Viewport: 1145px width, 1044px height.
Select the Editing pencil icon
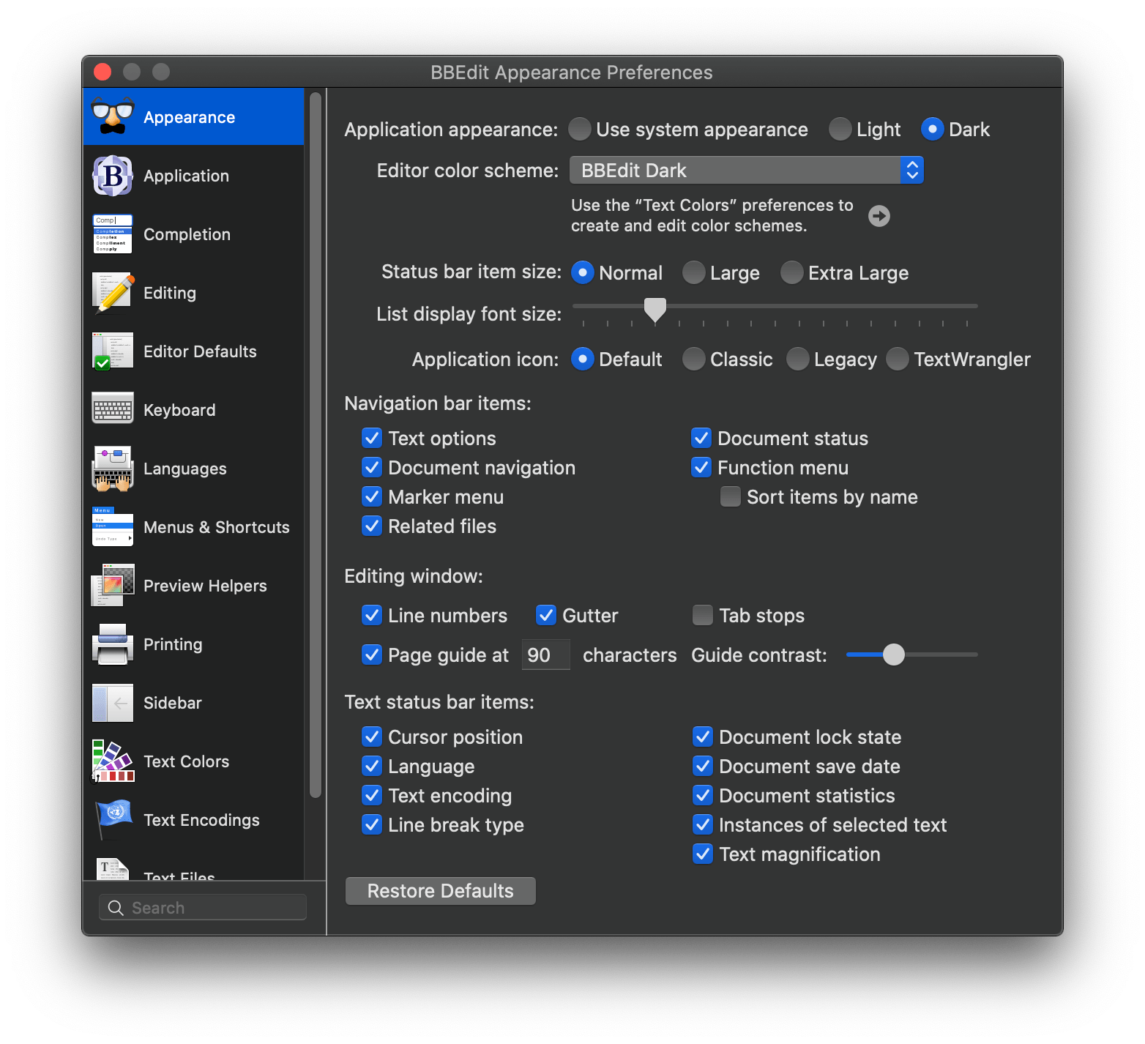pos(112,293)
